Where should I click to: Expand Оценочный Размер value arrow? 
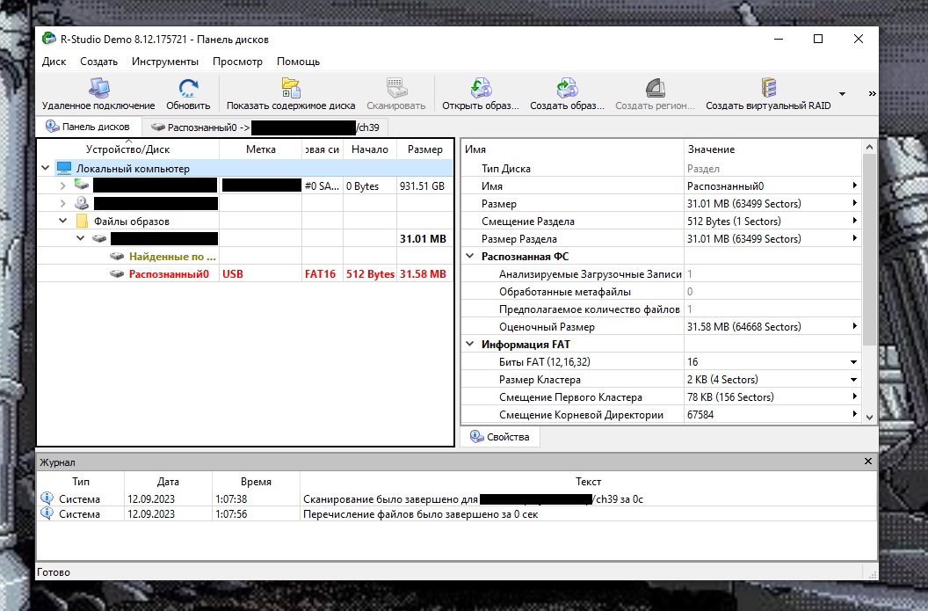[x=854, y=326]
